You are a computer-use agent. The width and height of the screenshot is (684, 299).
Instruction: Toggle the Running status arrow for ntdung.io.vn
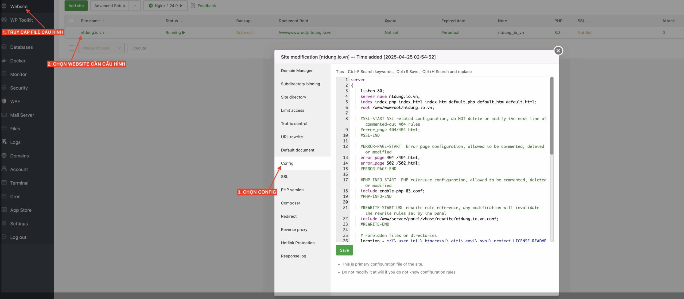click(x=184, y=33)
